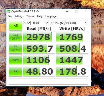The image size is (104, 96).
Task: Open the File menu
Action: click(x=10, y=16)
